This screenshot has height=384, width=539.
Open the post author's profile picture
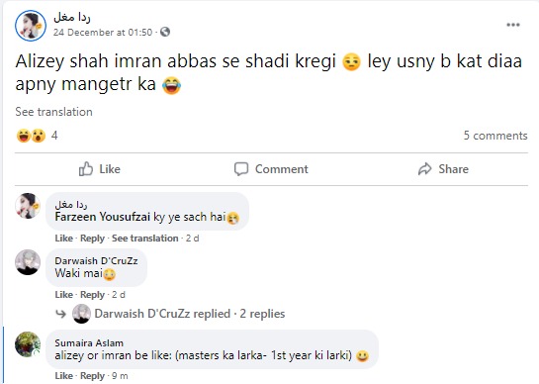31,26
